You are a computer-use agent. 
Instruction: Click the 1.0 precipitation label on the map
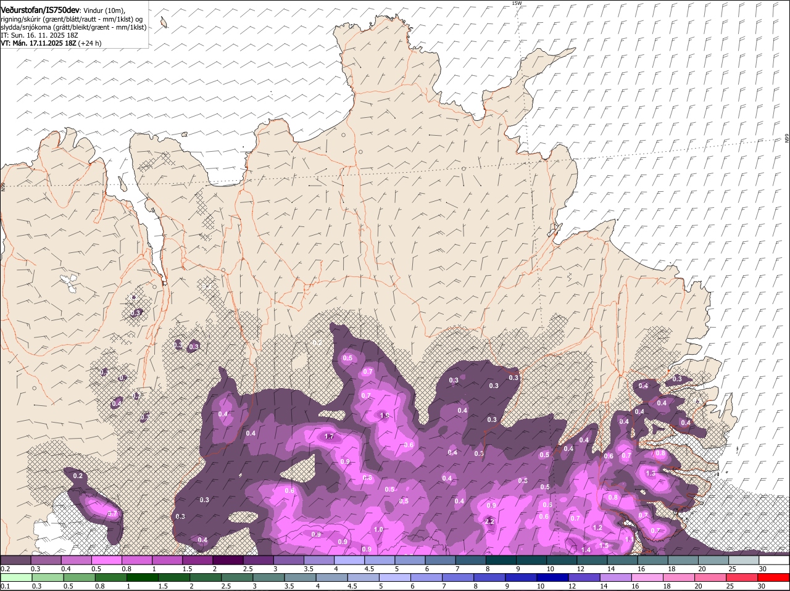click(x=378, y=529)
